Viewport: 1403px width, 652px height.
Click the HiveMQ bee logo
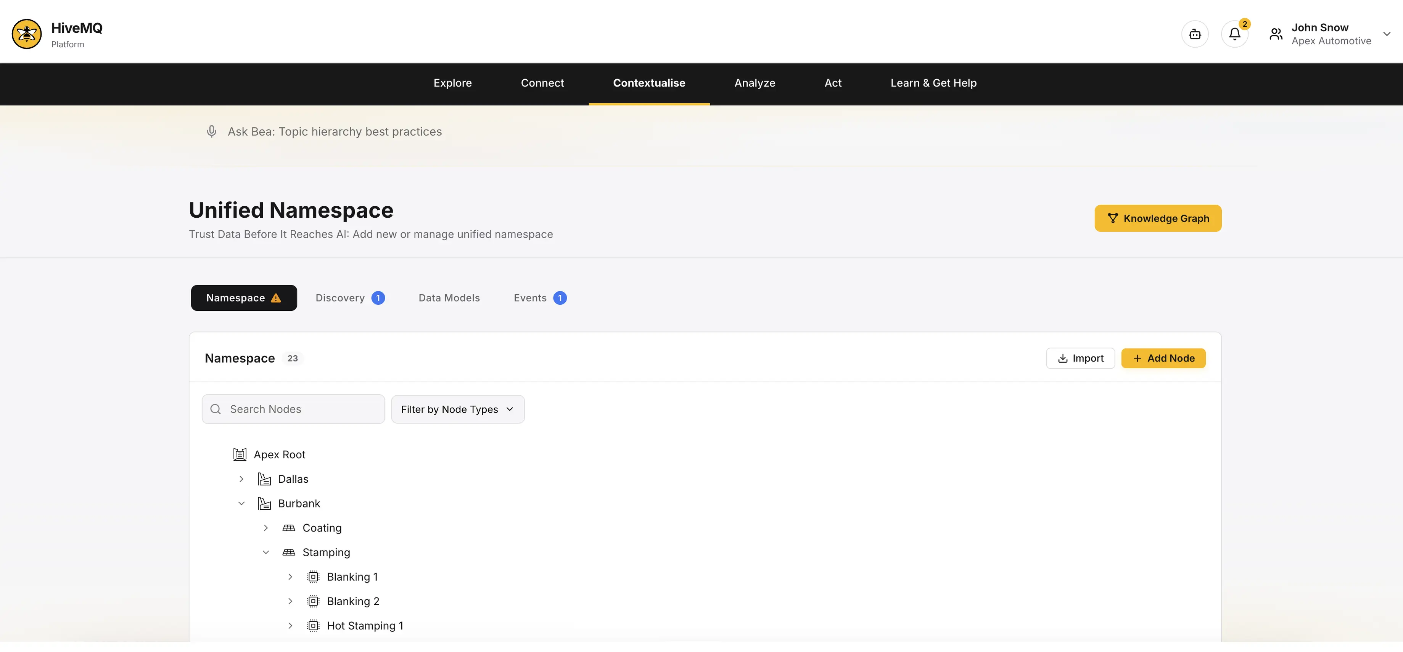pos(27,34)
